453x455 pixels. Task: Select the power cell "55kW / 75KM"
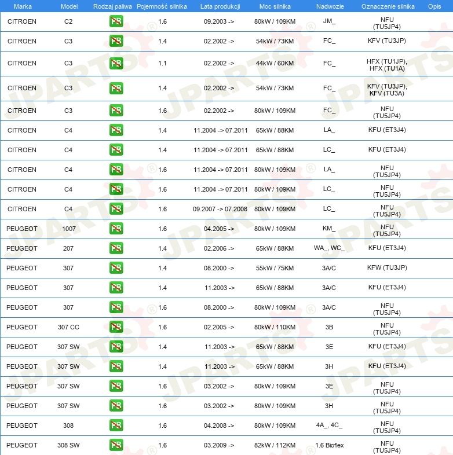coord(275,269)
